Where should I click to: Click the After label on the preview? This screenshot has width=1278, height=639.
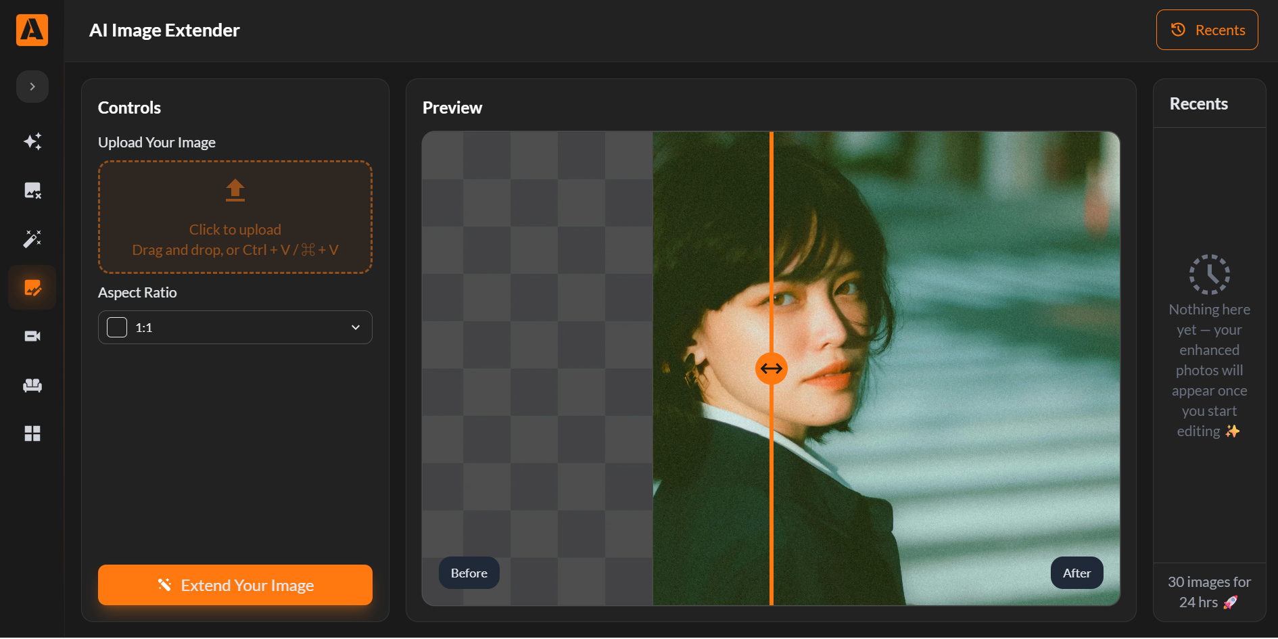pyautogui.click(x=1076, y=573)
